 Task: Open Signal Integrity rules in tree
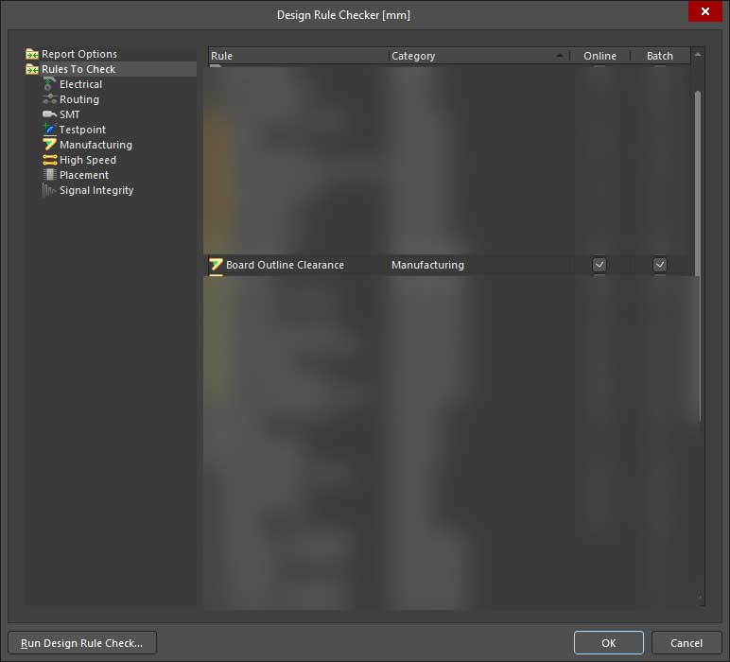click(96, 190)
